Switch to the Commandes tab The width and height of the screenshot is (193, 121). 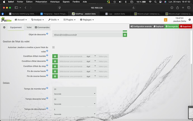coord(42,27)
